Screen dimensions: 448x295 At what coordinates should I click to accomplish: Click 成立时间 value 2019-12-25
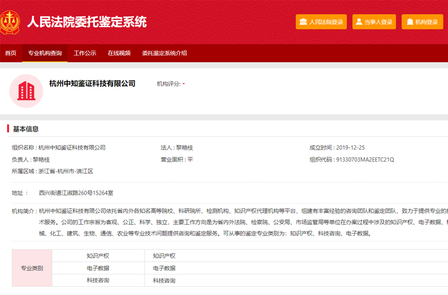tap(350, 147)
